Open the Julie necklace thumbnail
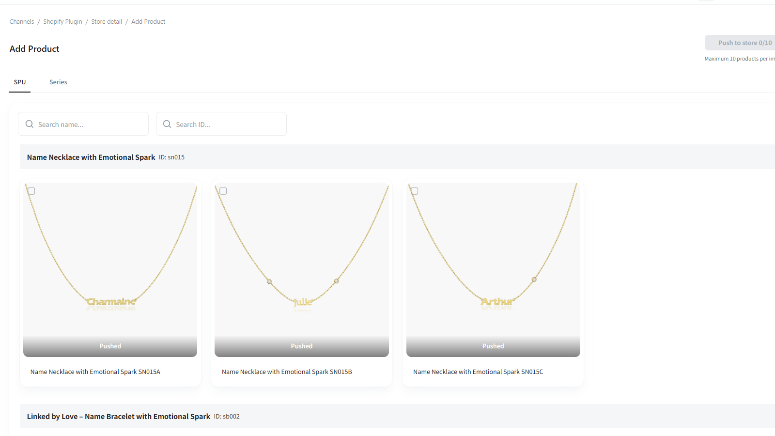Screen dimensions: 775x436 coord(302,270)
